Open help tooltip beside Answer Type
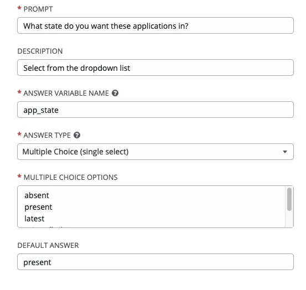Viewport: 306px width, 290px height. (x=77, y=135)
